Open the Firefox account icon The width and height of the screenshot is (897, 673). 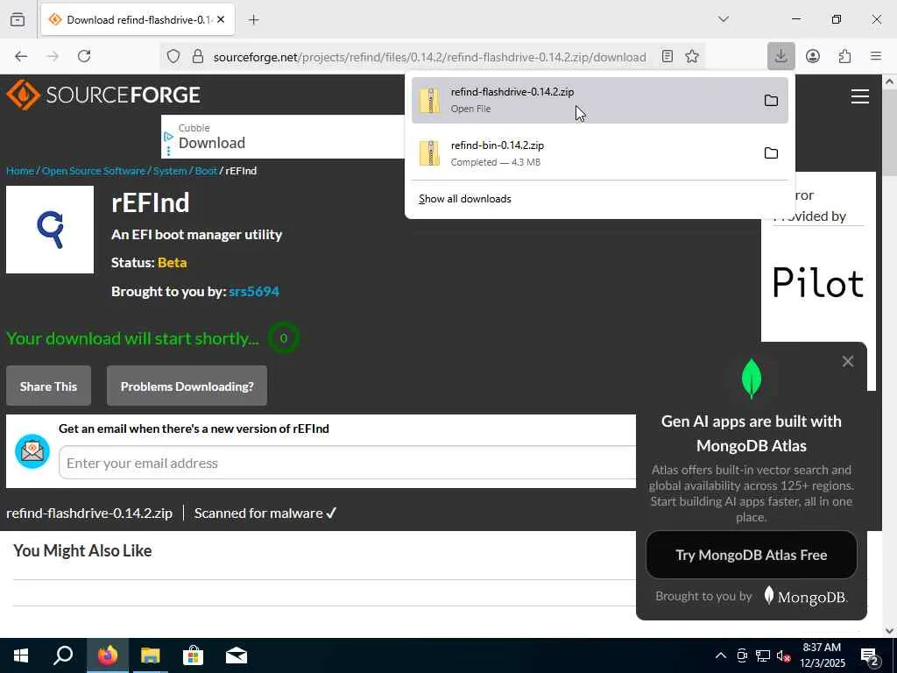click(813, 56)
